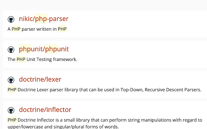Screen dimensions: 207x129
Task: Open the phpunit/phpunit repository link
Action: 44,49
